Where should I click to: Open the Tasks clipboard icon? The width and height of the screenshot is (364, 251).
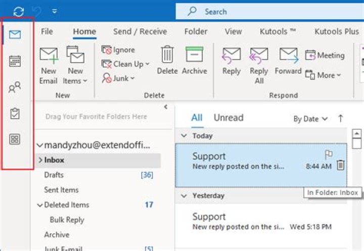[15, 114]
